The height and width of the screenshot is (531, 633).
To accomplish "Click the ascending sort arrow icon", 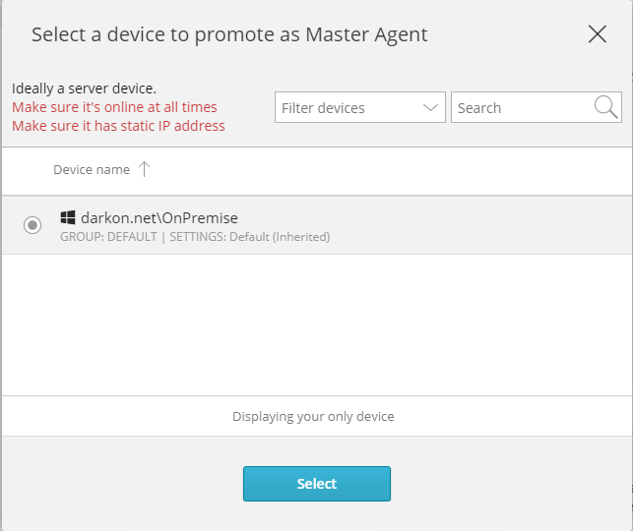I will [144, 169].
